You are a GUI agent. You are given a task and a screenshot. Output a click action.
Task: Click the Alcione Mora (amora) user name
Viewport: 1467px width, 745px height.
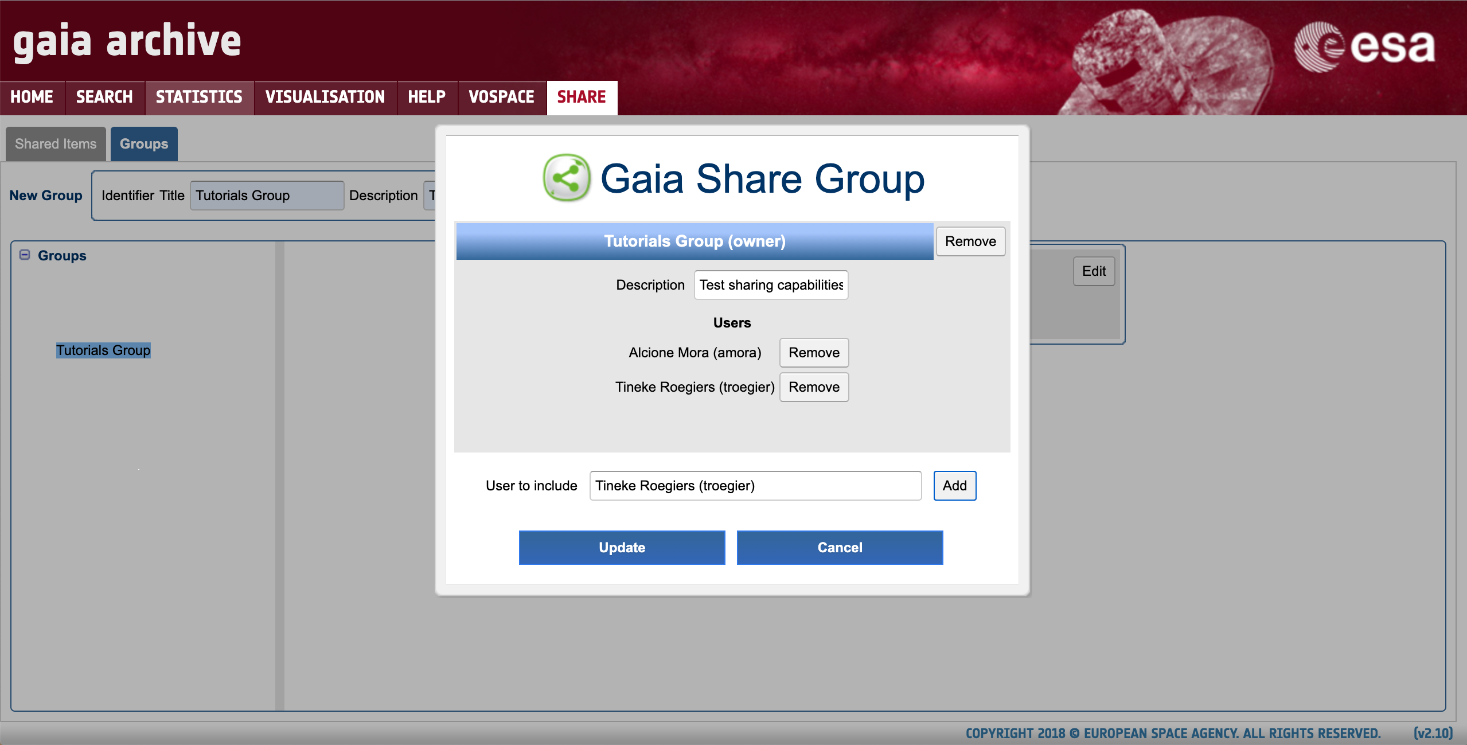[695, 353]
